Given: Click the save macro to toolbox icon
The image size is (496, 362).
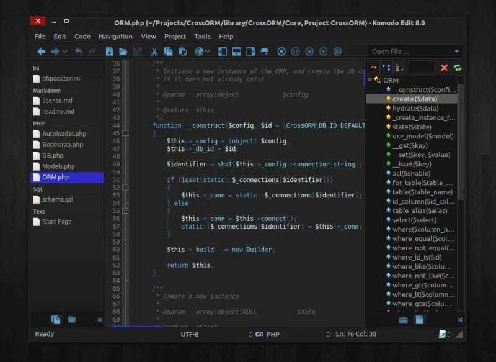Looking at the screenshot, I should point(337,52).
